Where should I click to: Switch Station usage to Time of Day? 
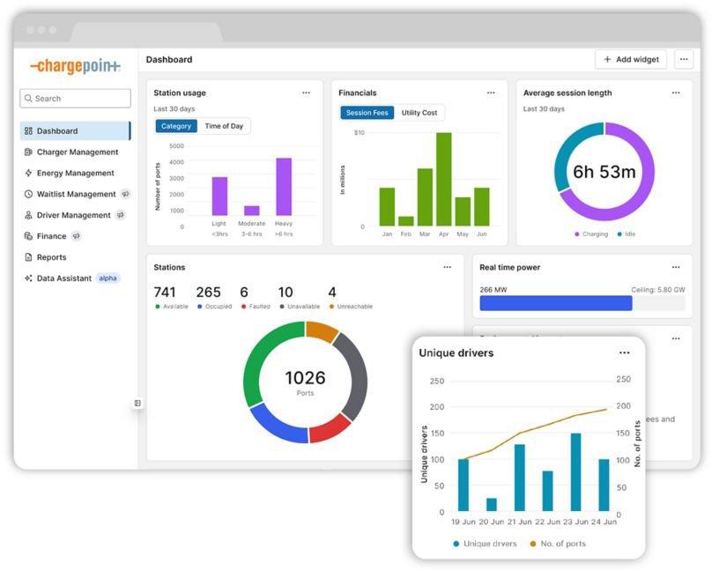(224, 126)
